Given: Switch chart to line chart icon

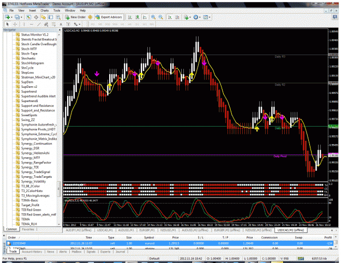Looking at the screenshot, I should point(145,17).
